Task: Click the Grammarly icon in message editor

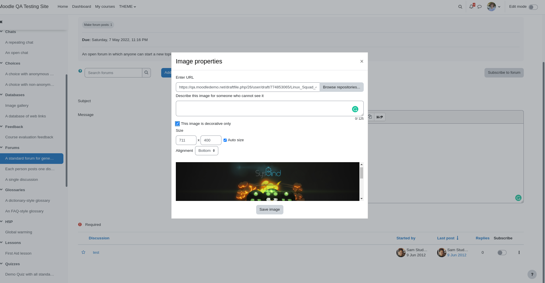Action: [518, 198]
